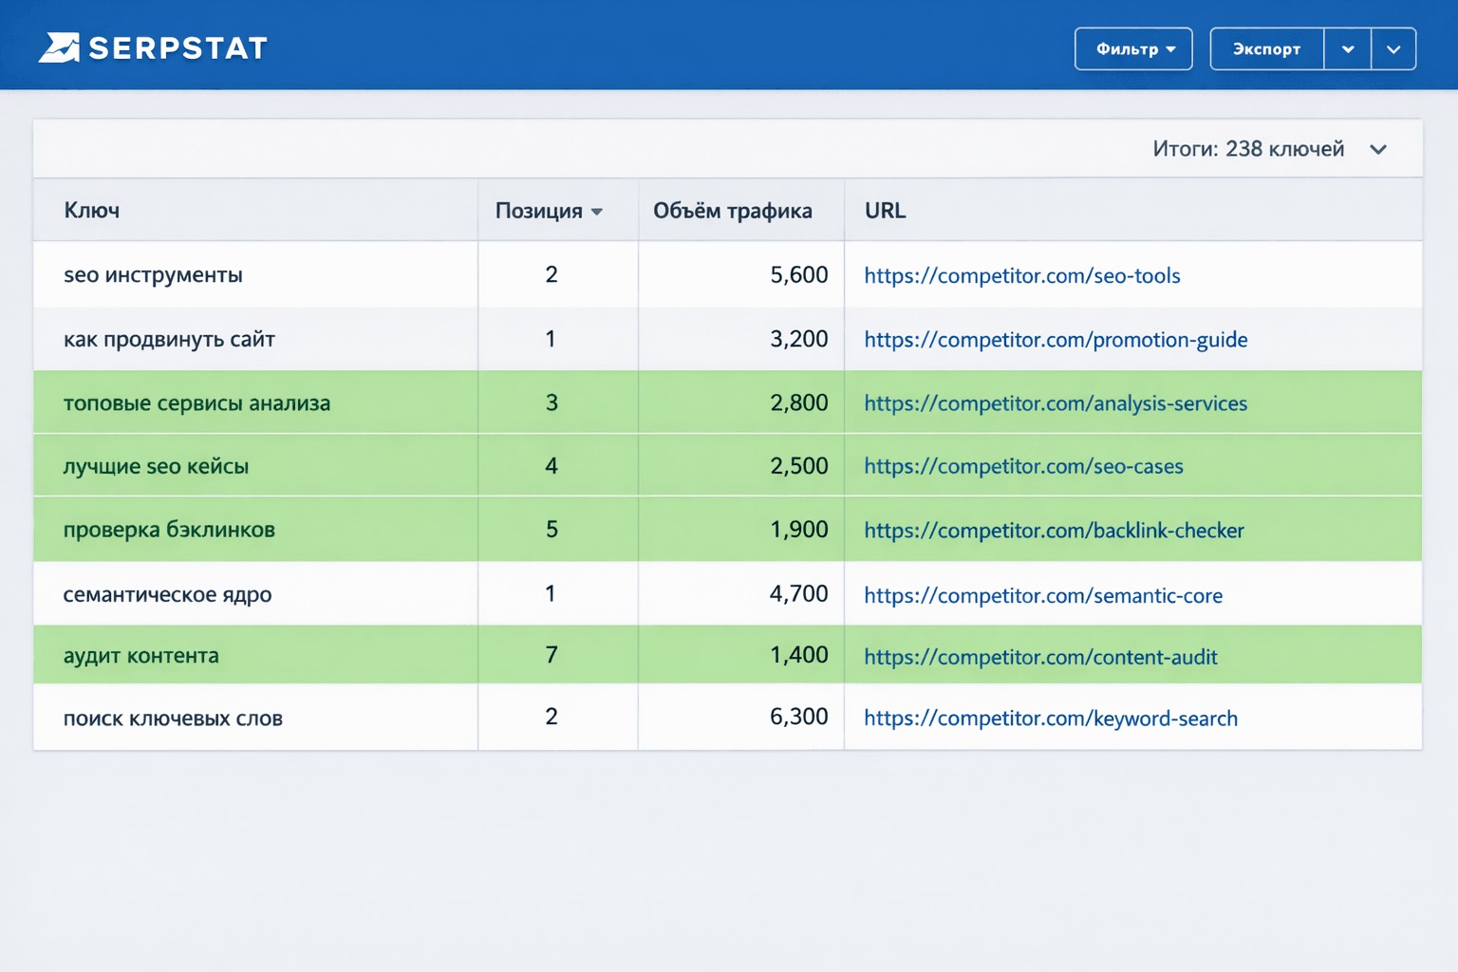Open the keyword-search URL link
The height and width of the screenshot is (972, 1458).
pos(1051,719)
